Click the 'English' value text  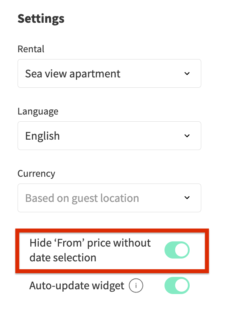tap(42, 136)
